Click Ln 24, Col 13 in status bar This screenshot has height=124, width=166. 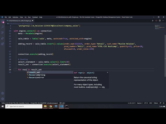132,103
